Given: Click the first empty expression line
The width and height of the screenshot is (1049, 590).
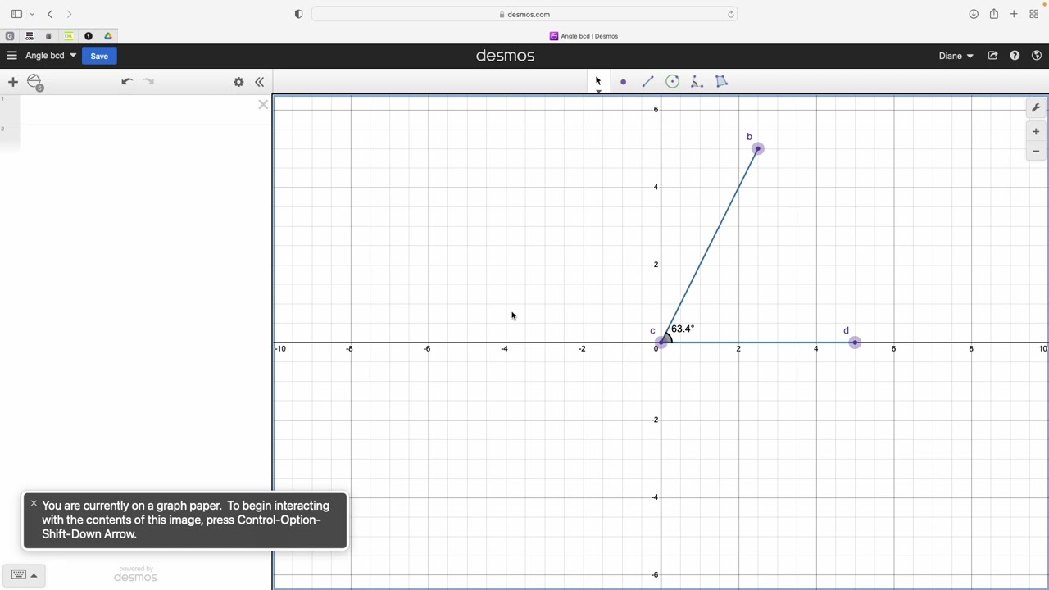Looking at the screenshot, I should coord(145,110).
